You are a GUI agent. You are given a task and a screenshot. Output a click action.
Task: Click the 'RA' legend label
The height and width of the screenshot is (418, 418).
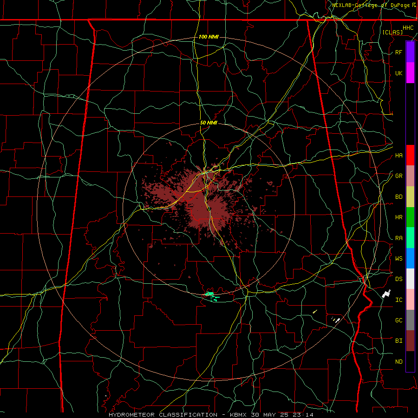pos(398,238)
